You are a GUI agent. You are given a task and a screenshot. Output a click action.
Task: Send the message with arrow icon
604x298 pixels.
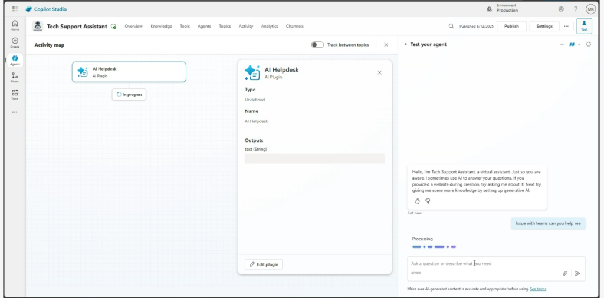tap(578, 273)
